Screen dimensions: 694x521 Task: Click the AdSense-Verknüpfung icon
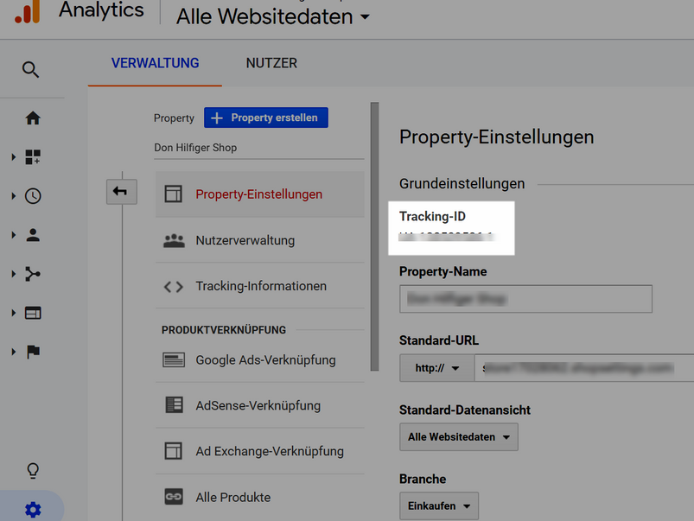coord(174,404)
